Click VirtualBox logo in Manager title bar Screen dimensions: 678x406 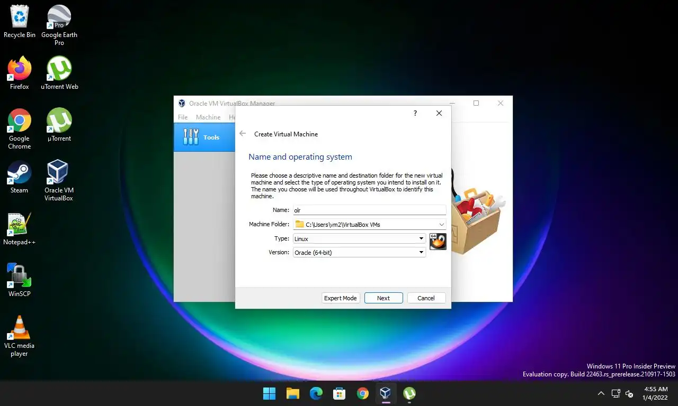(x=182, y=103)
